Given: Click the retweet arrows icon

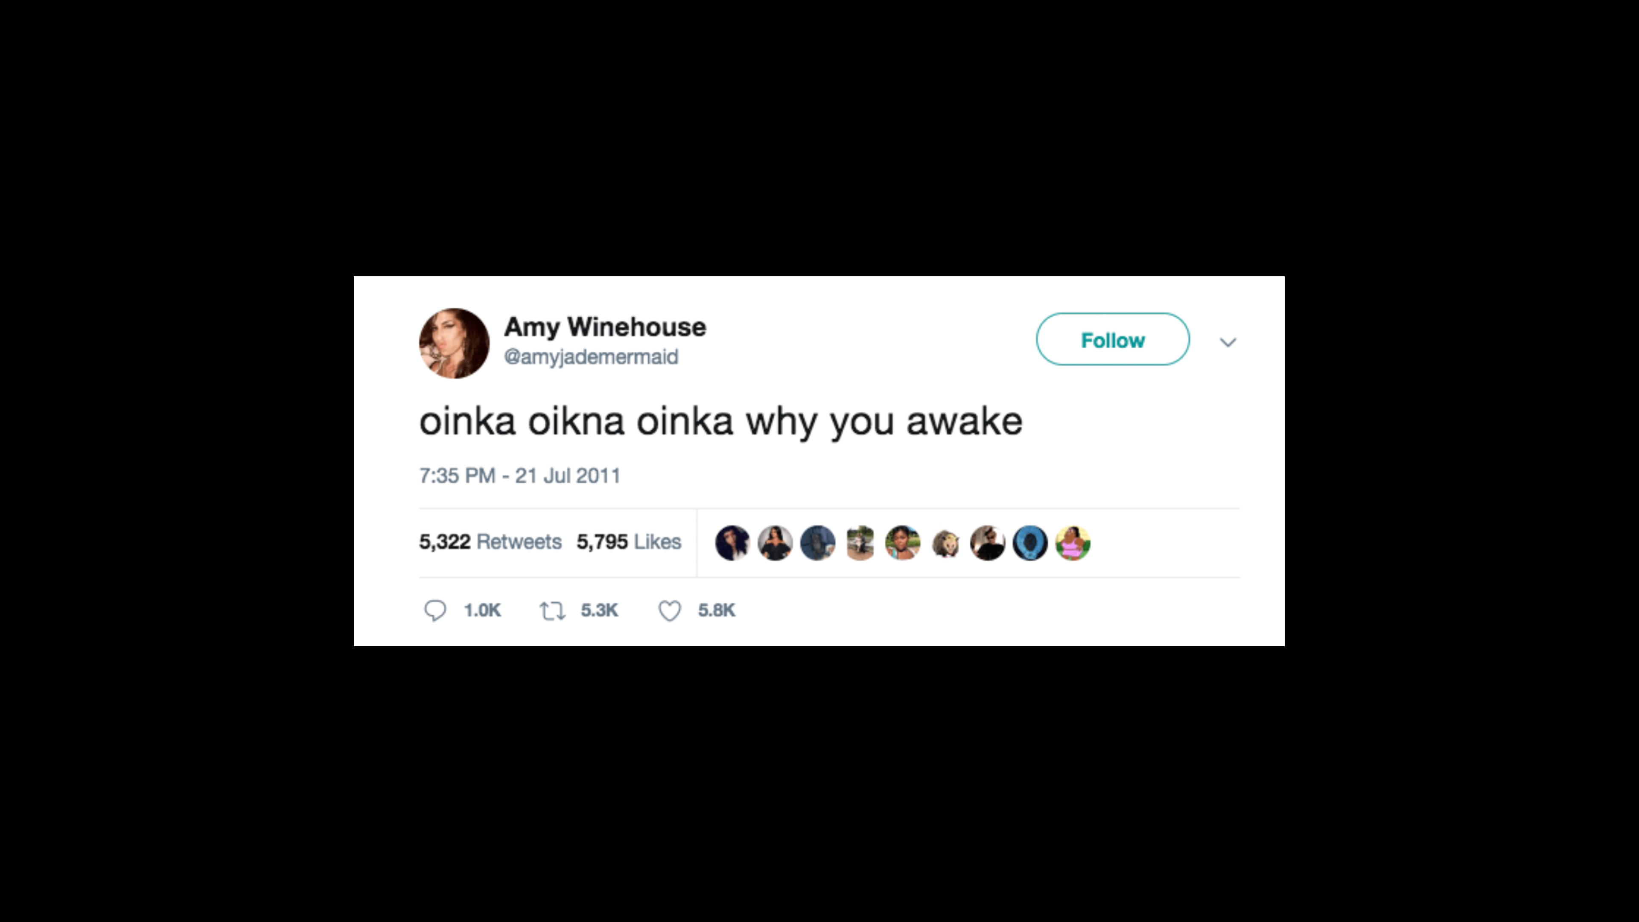Looking at the screenshot, I should pos(552,611).
